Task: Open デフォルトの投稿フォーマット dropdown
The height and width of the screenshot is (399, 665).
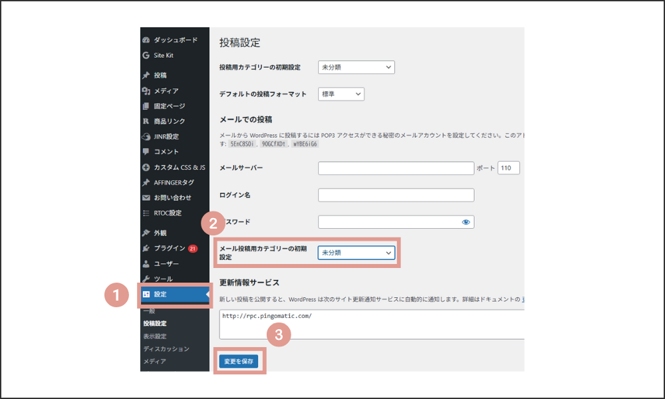Action: (x=341, y=94)
